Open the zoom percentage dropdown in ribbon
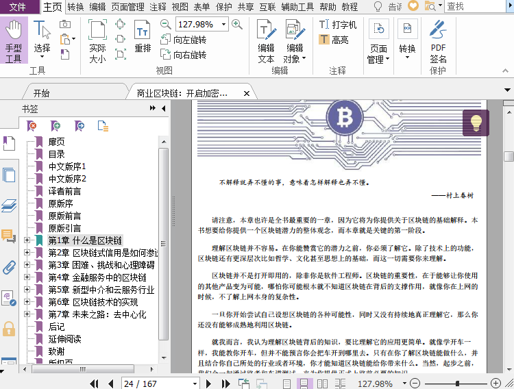Image resolution: width=514 pixels, height=389 pixels. tap(223, 24)
